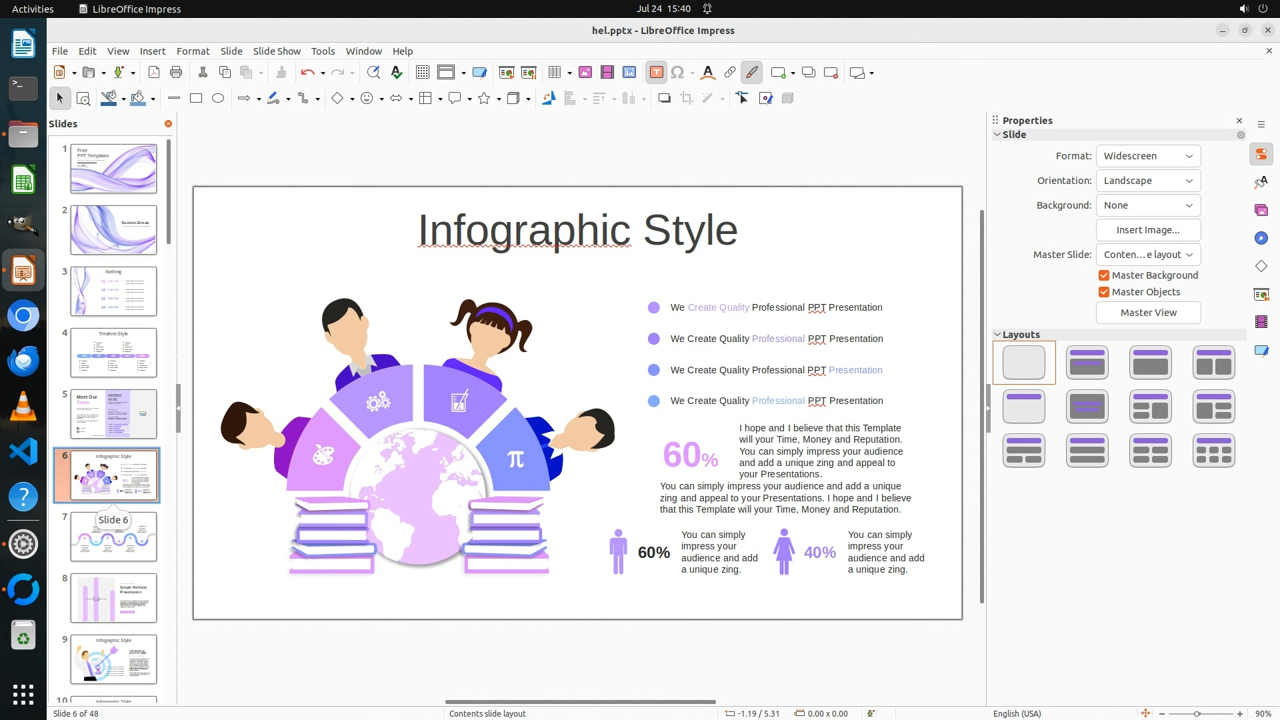Toggle the Draw Functions highlighter button
1280x720 pixels.
751,73
